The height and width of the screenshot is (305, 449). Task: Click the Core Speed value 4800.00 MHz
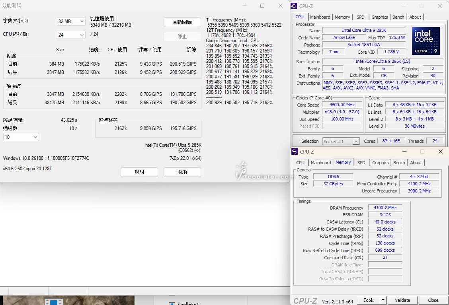[x=342, y=105]
